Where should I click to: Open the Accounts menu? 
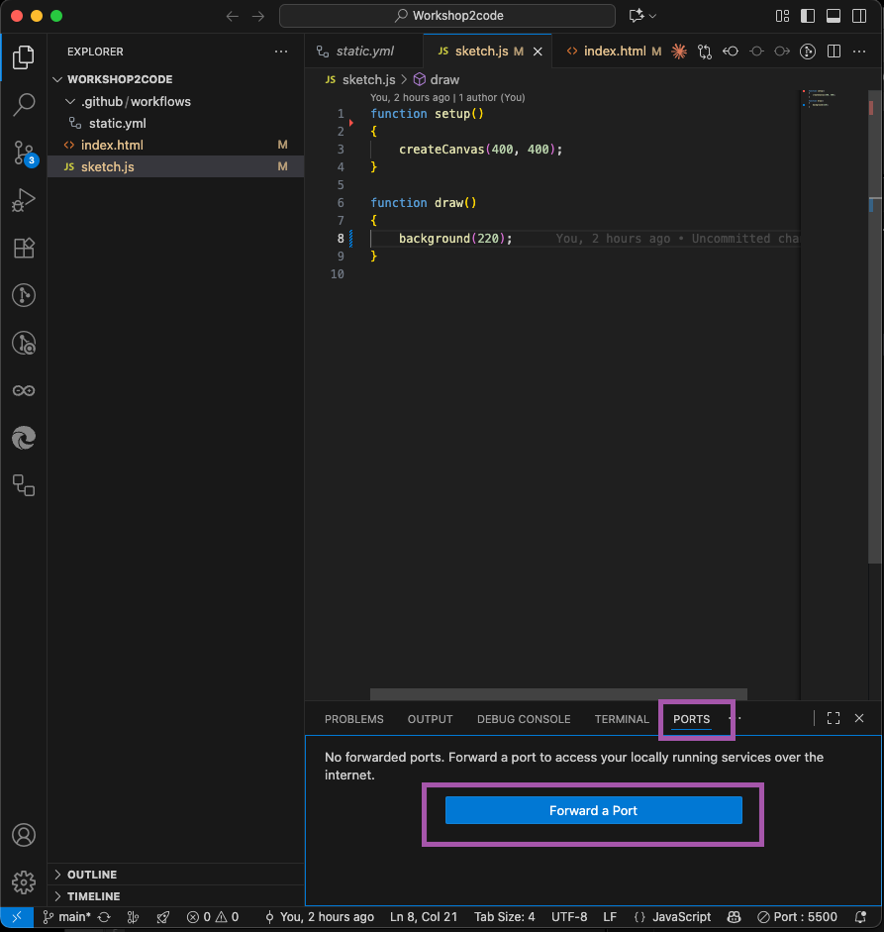pyautogui.click(x=24, y=835)
